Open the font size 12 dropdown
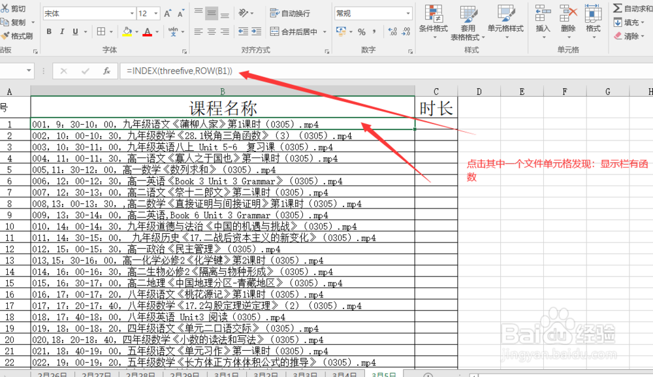 (156, 13)
